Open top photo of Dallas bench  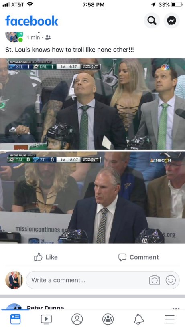tap(92, 104)
